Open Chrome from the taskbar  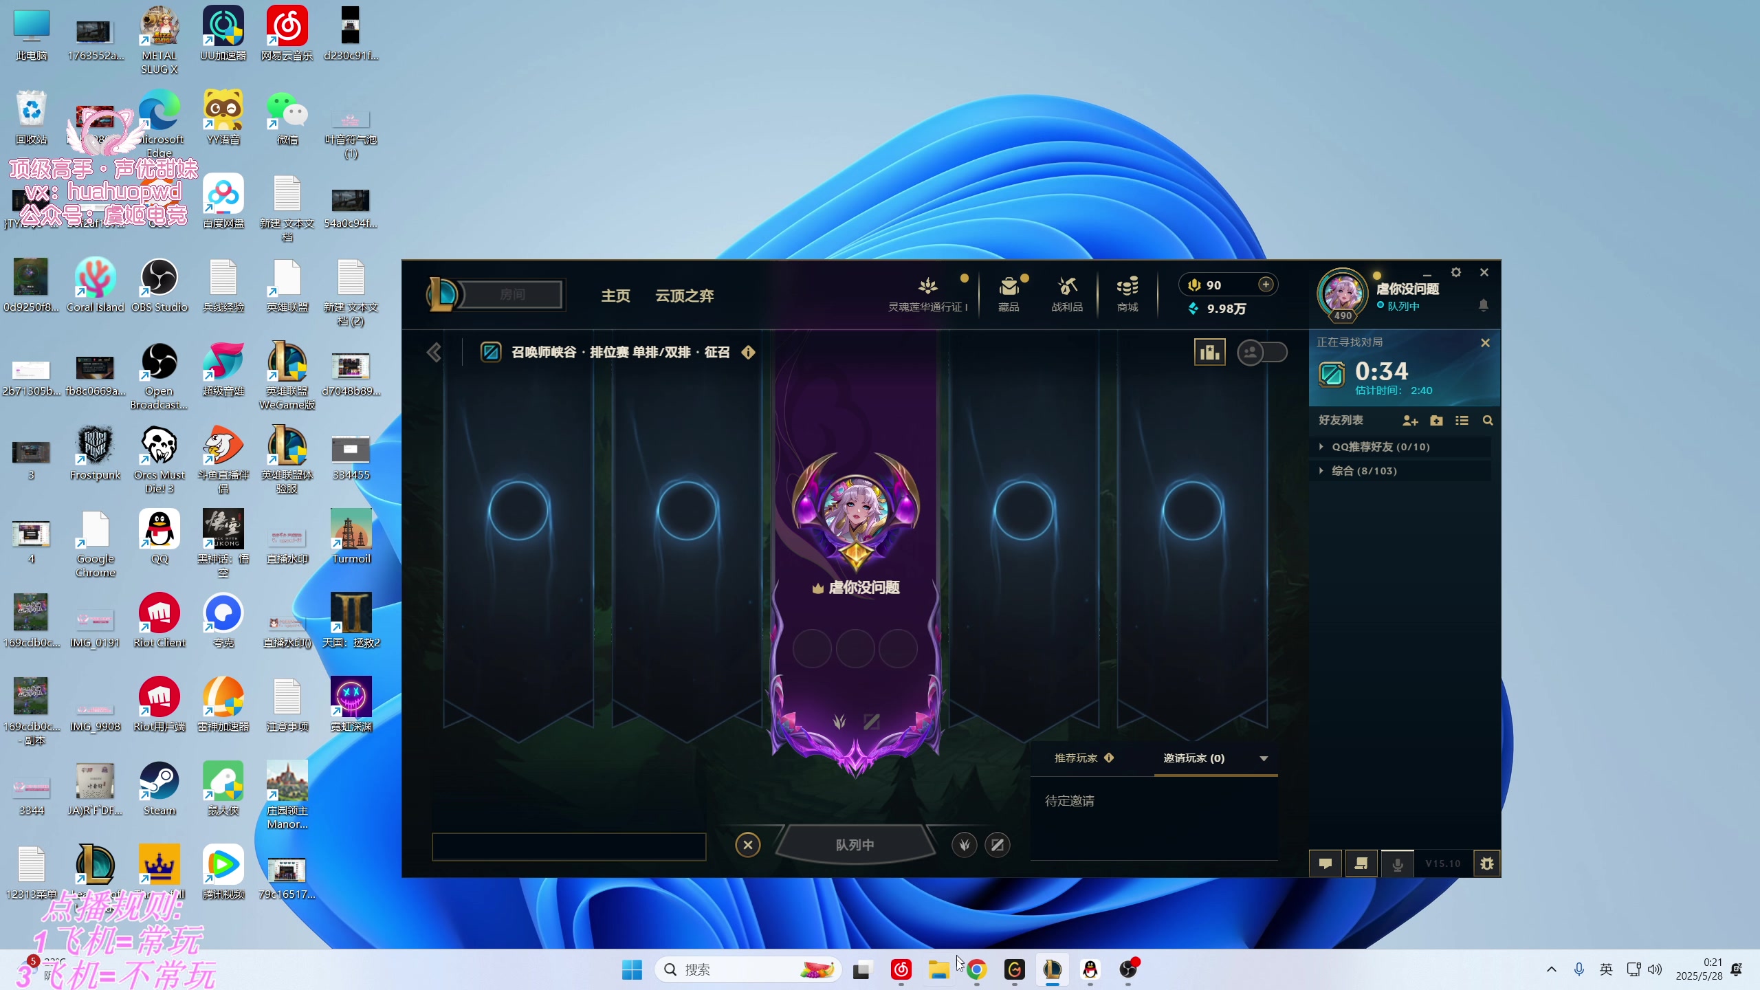(x=976, y=969)
